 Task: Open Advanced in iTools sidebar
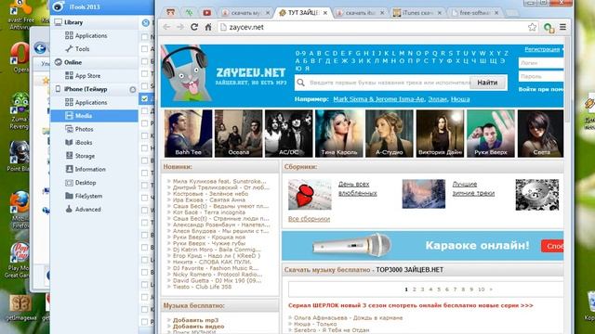(x=87, y=210)
